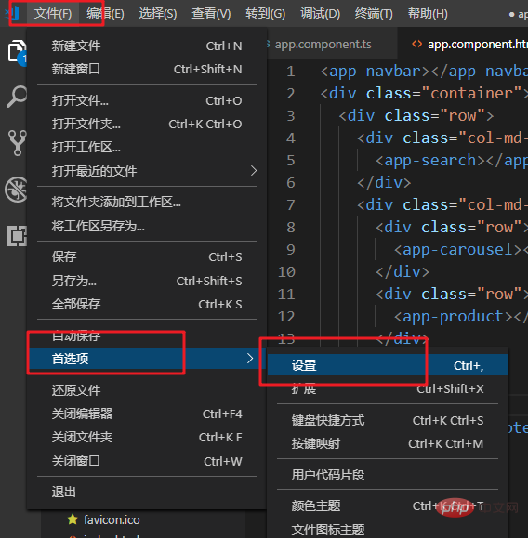Click the VS Code logo icon
Screen dimensions: 528x538
[x=12, y=14]
